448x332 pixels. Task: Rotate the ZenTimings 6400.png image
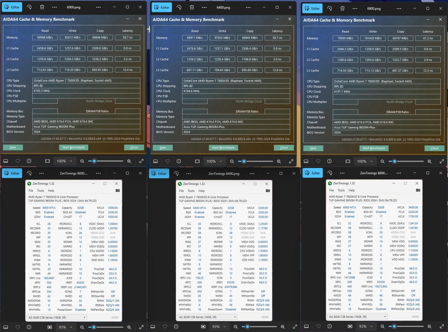pos(176,174)
